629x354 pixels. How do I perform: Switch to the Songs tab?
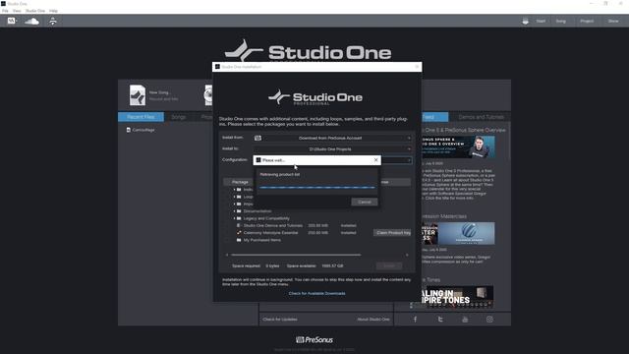tap(179, 117)
